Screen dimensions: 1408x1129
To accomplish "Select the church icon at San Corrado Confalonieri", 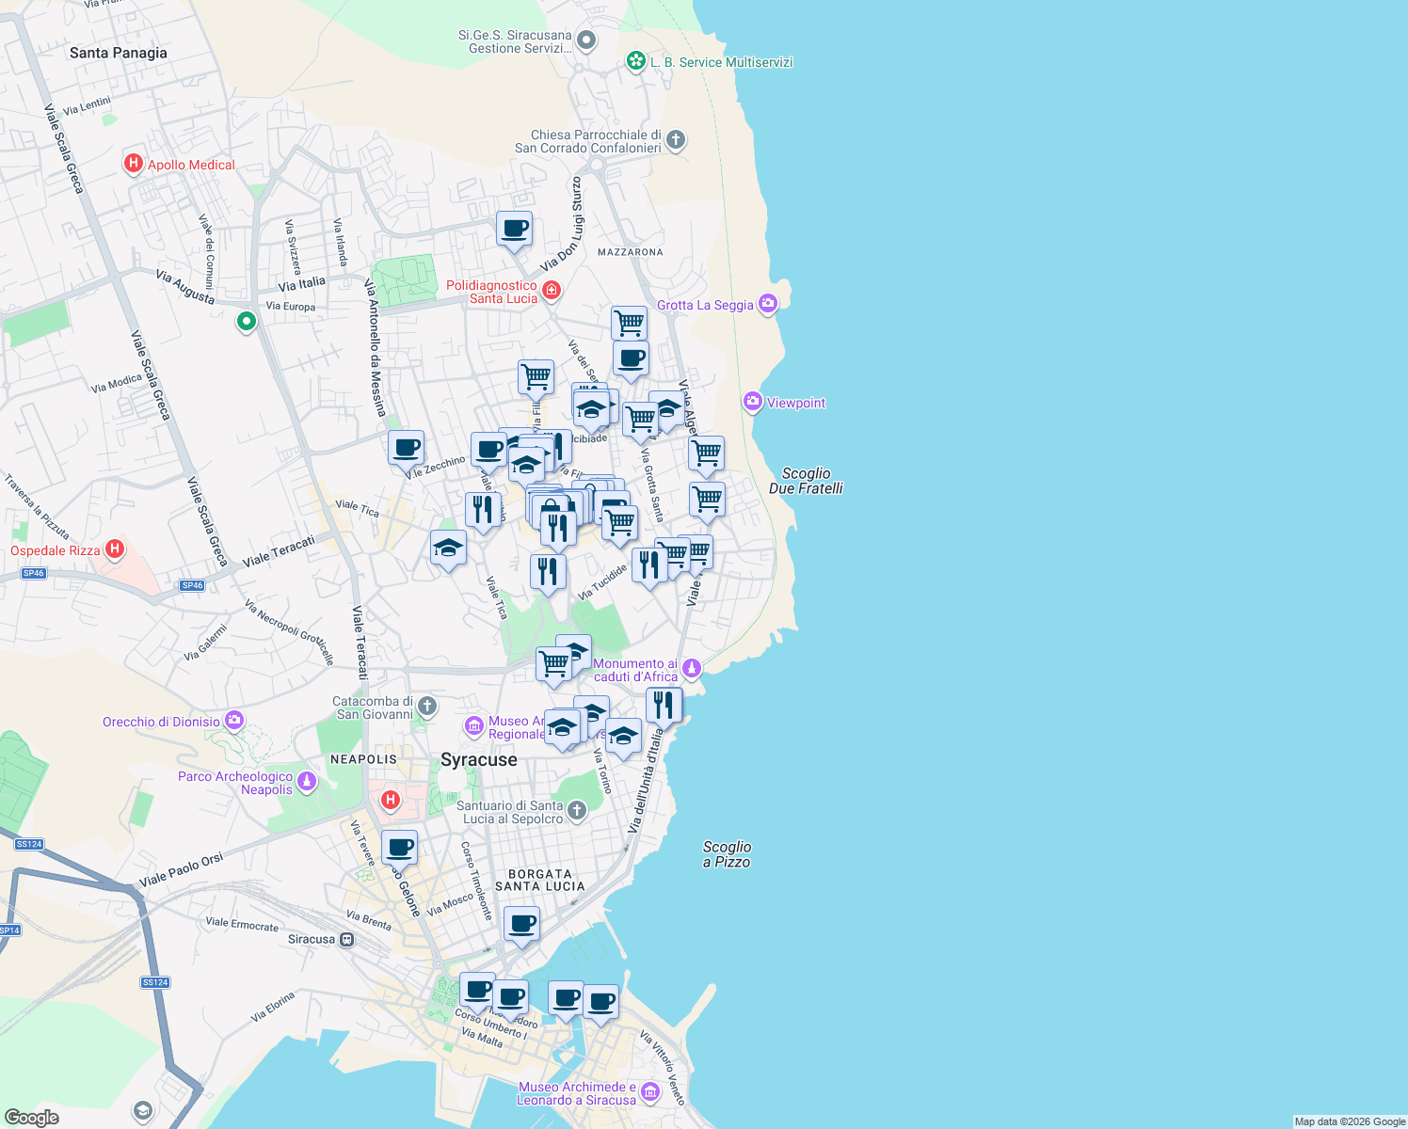I will 674,139.
